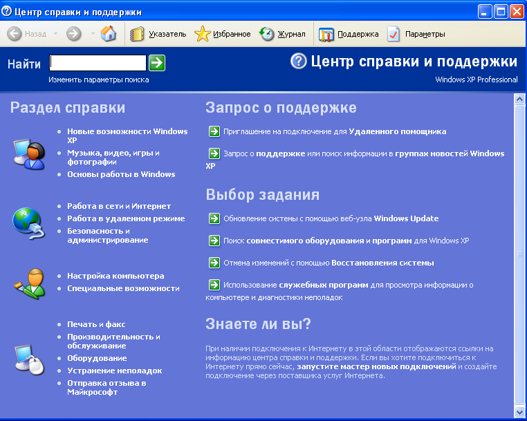
Task: Click the Указатель toolbar label
Action: (x=167, y=34)
